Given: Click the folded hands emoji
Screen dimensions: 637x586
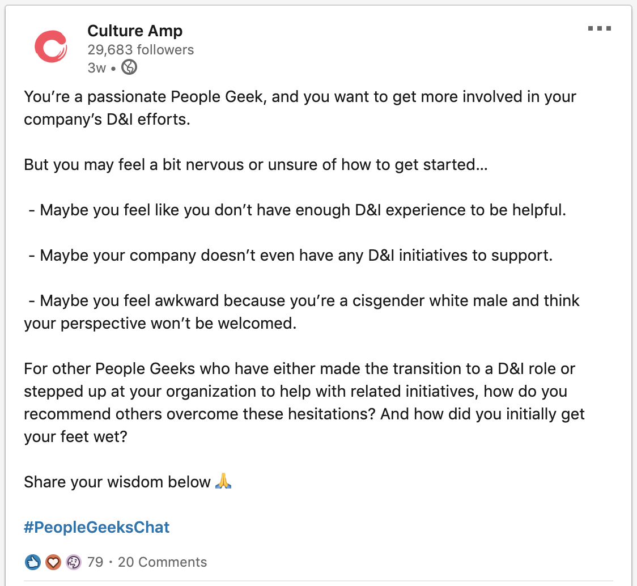Looking at the screenshot, I should [223, 482].
